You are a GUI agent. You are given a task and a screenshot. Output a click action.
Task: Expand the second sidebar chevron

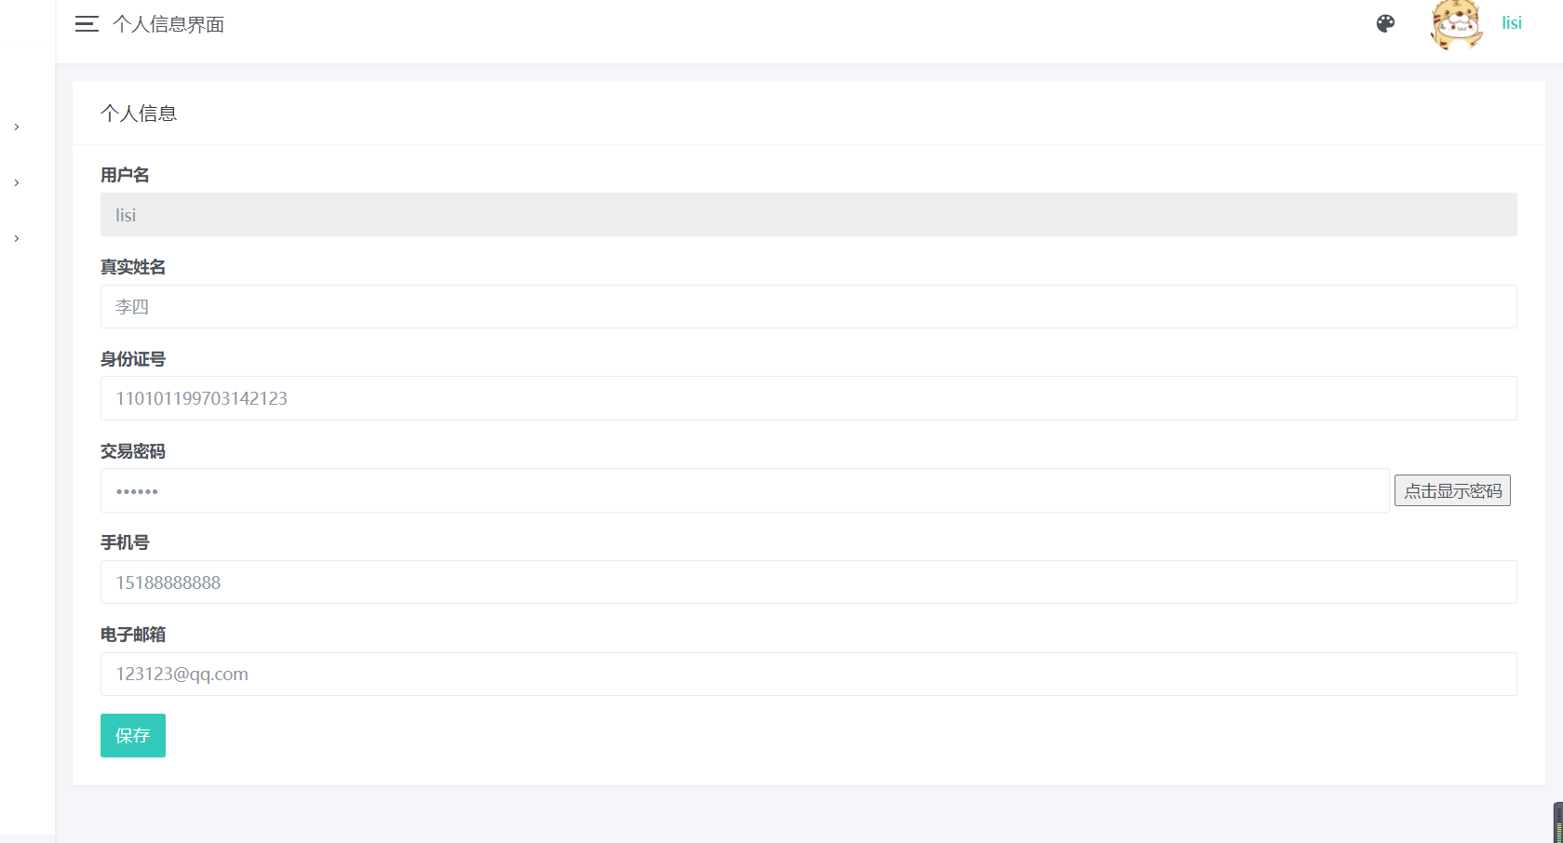click(x=17, y=182)
